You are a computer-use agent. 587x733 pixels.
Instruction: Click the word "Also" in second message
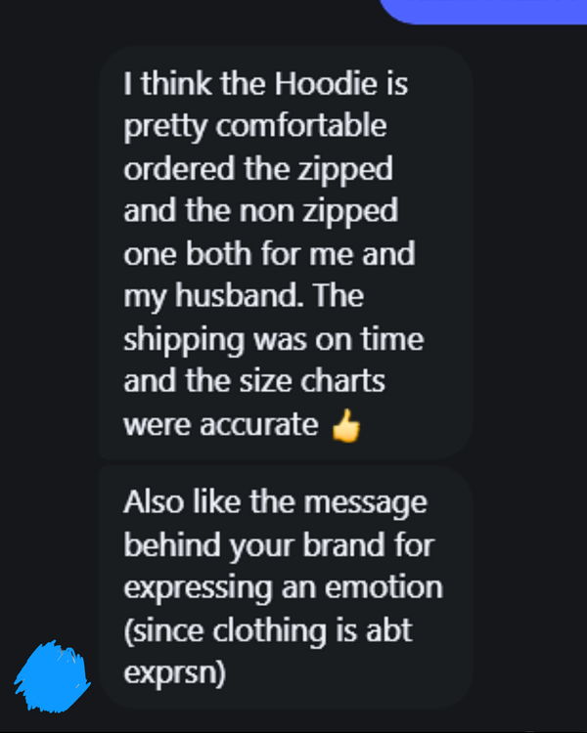154,502
